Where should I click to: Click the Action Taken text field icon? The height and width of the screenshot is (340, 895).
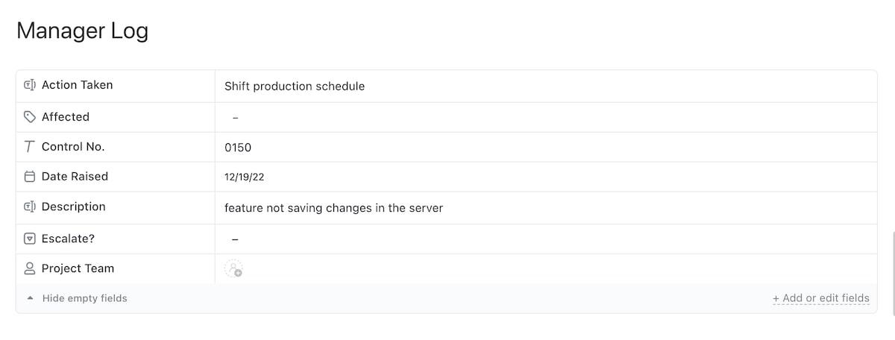coord(30,85)
